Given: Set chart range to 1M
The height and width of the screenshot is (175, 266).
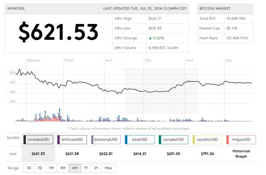Looking at the screenshot, I should [51, 168].
